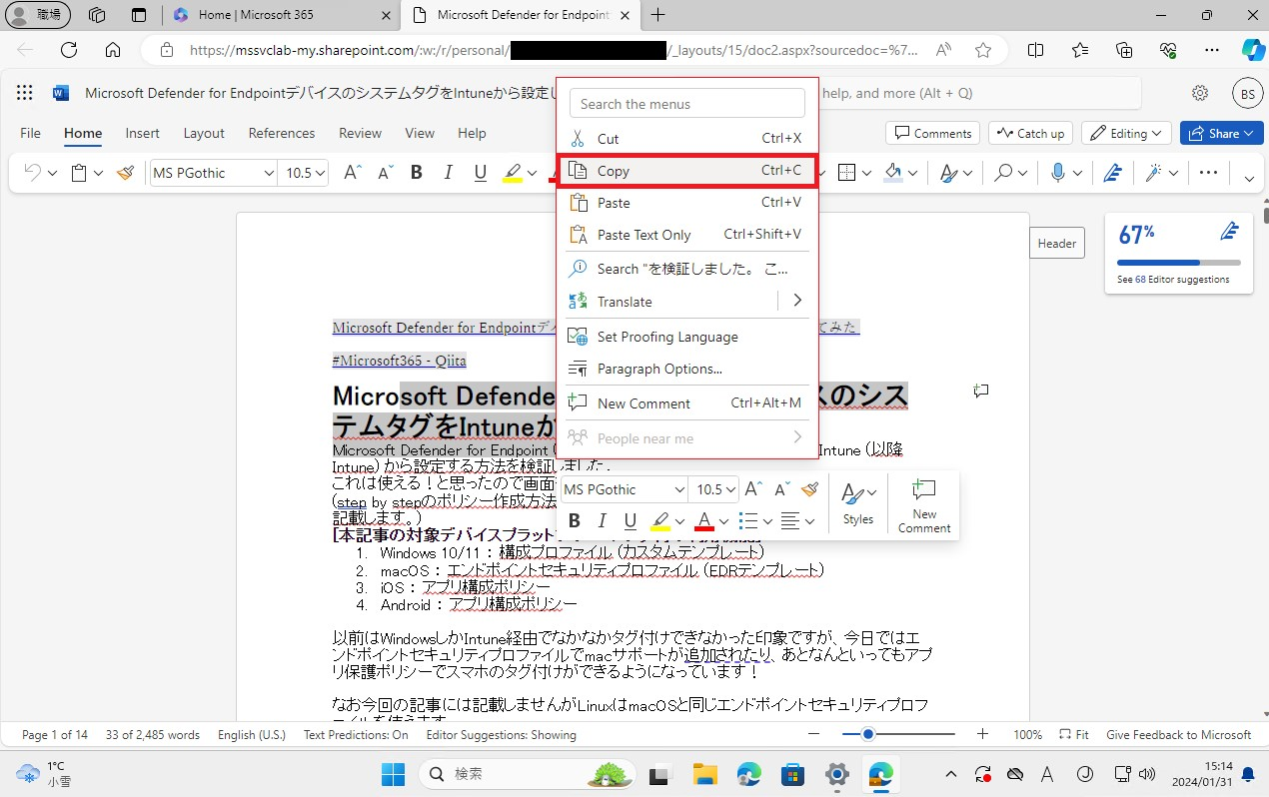The width and height of the screenshot is (1269, 797).
Task: Toggle Bold in the ribbon
Action: tap(417, 173)
